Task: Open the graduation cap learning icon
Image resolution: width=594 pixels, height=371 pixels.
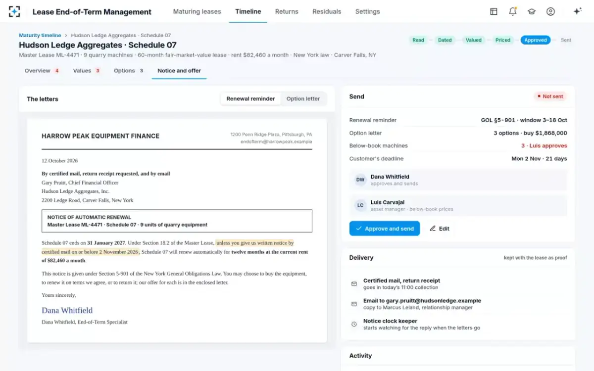Action: pyautogui.click(x=532, y=11)
